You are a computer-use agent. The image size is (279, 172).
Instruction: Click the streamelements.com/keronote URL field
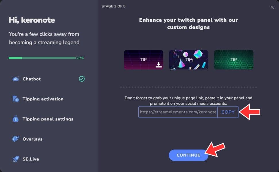click(x=178, y=112)
